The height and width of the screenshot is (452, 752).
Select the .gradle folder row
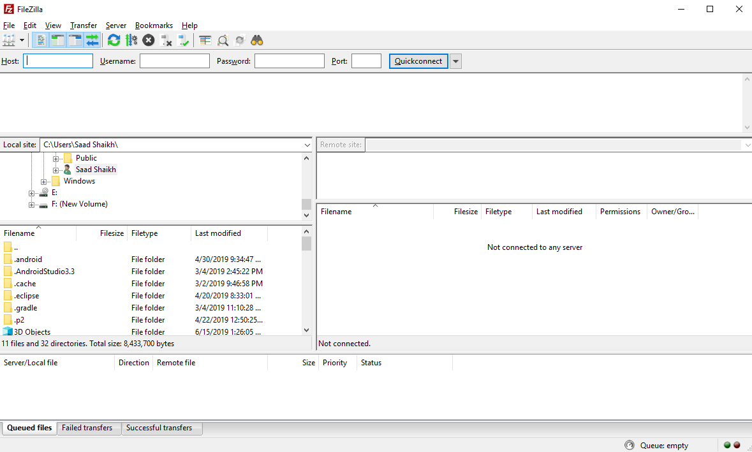pos(151,308)
